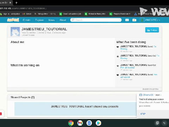Launch Google Docs from the shelf
The image size is (169, 127).
point(89,123)
